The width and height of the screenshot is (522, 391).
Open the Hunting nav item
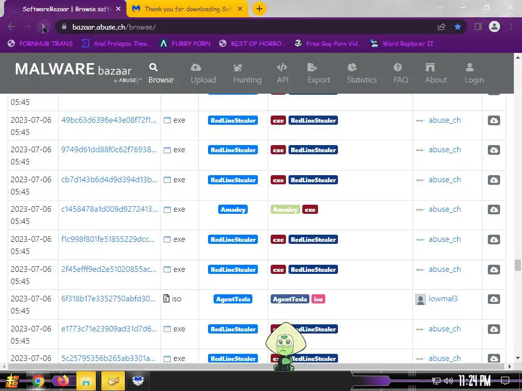click(247, 73)
